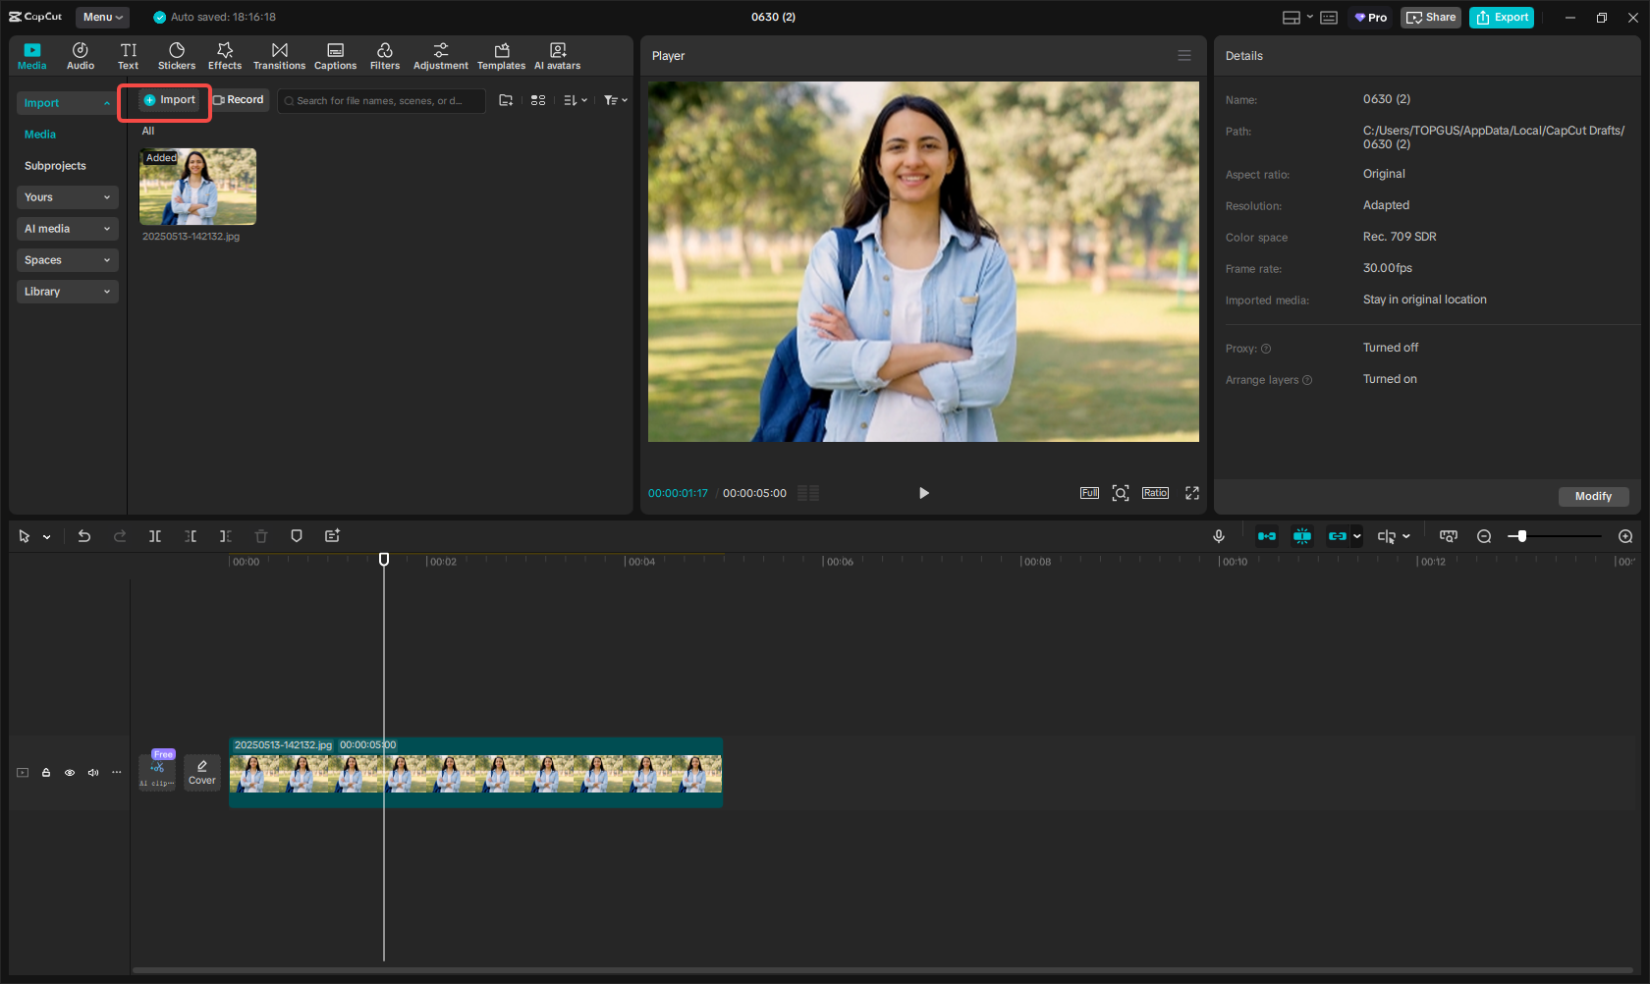Viewport: 1650px width, 984px height.
Task: Open the Menu dropdown
Action: [102, 17]
